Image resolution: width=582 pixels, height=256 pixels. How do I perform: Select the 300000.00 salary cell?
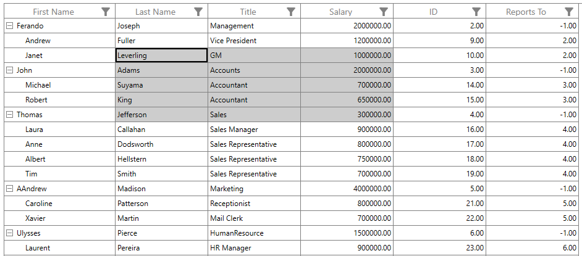pos(347,115)
